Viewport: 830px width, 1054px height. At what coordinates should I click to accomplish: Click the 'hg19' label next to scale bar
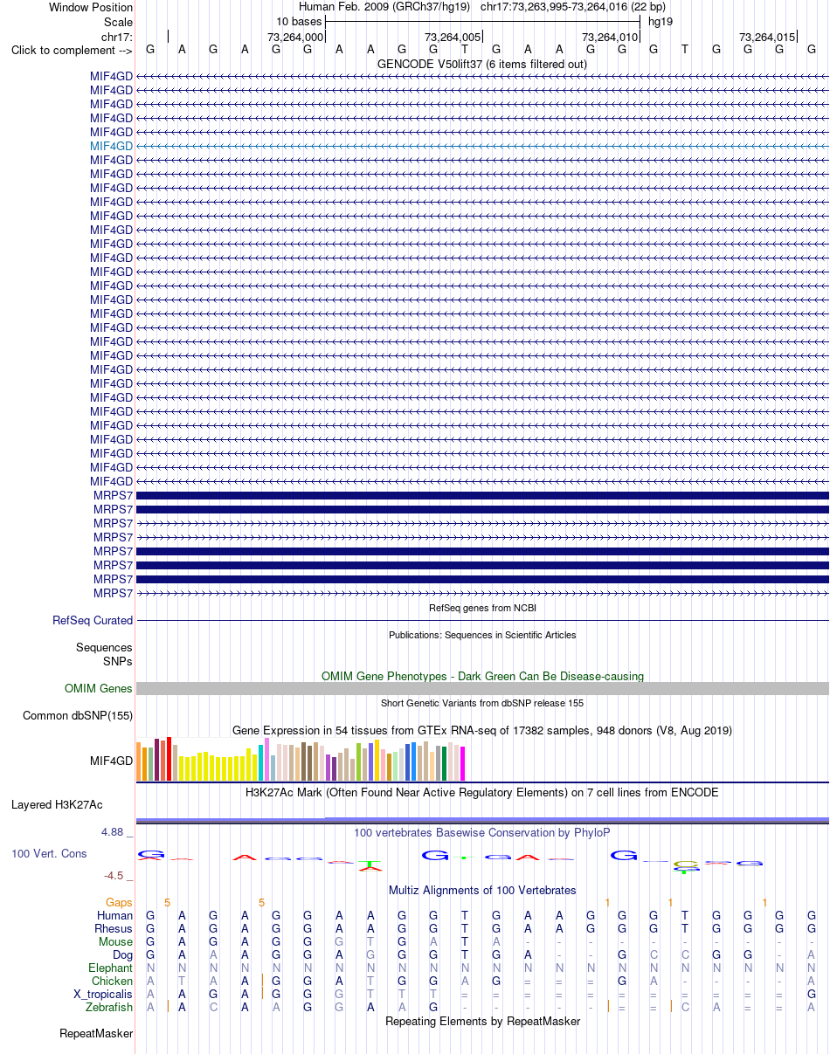point(661,21)
